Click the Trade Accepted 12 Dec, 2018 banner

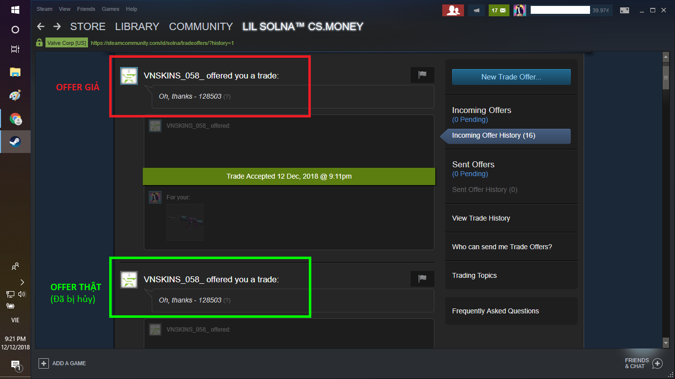click(289, 176)
